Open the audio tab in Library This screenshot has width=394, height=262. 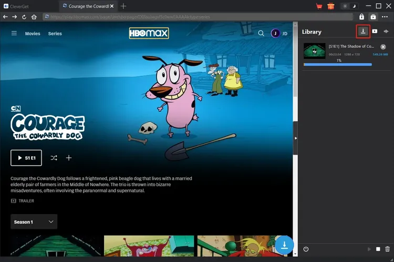[386, 32]
